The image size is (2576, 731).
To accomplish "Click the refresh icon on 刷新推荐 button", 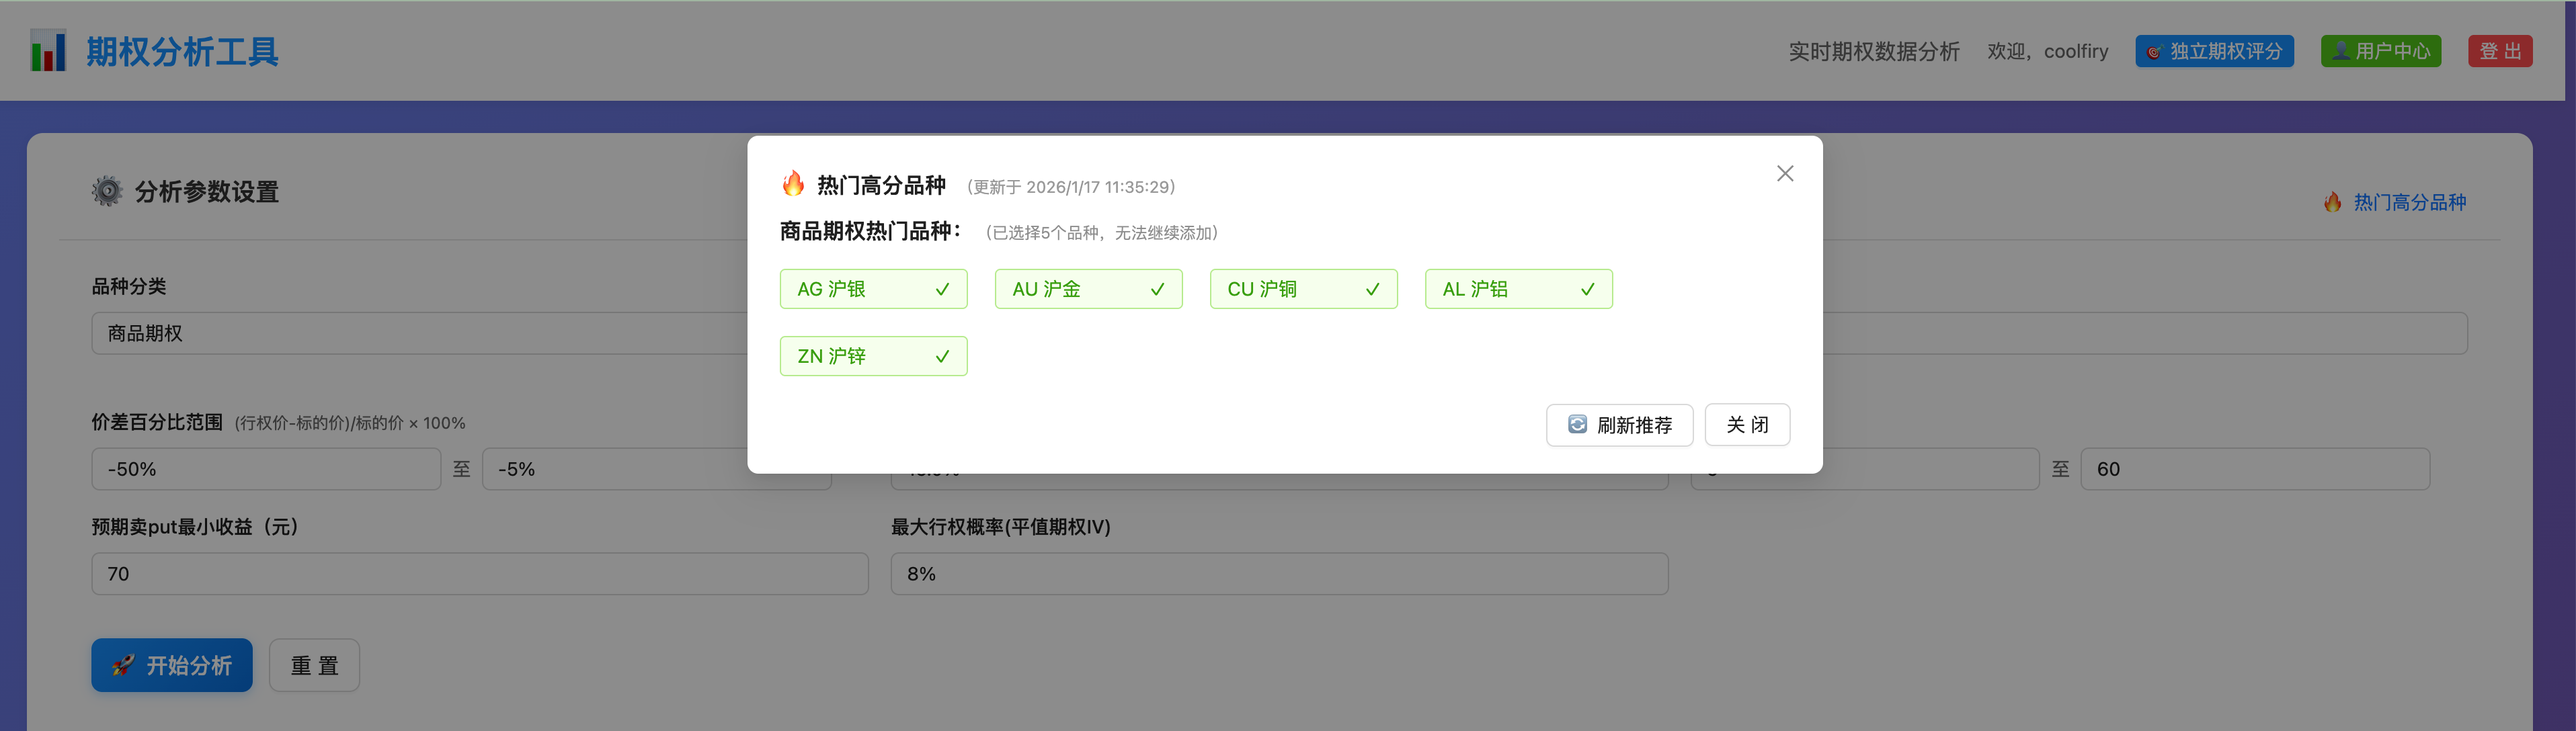I will (1577, 425).
